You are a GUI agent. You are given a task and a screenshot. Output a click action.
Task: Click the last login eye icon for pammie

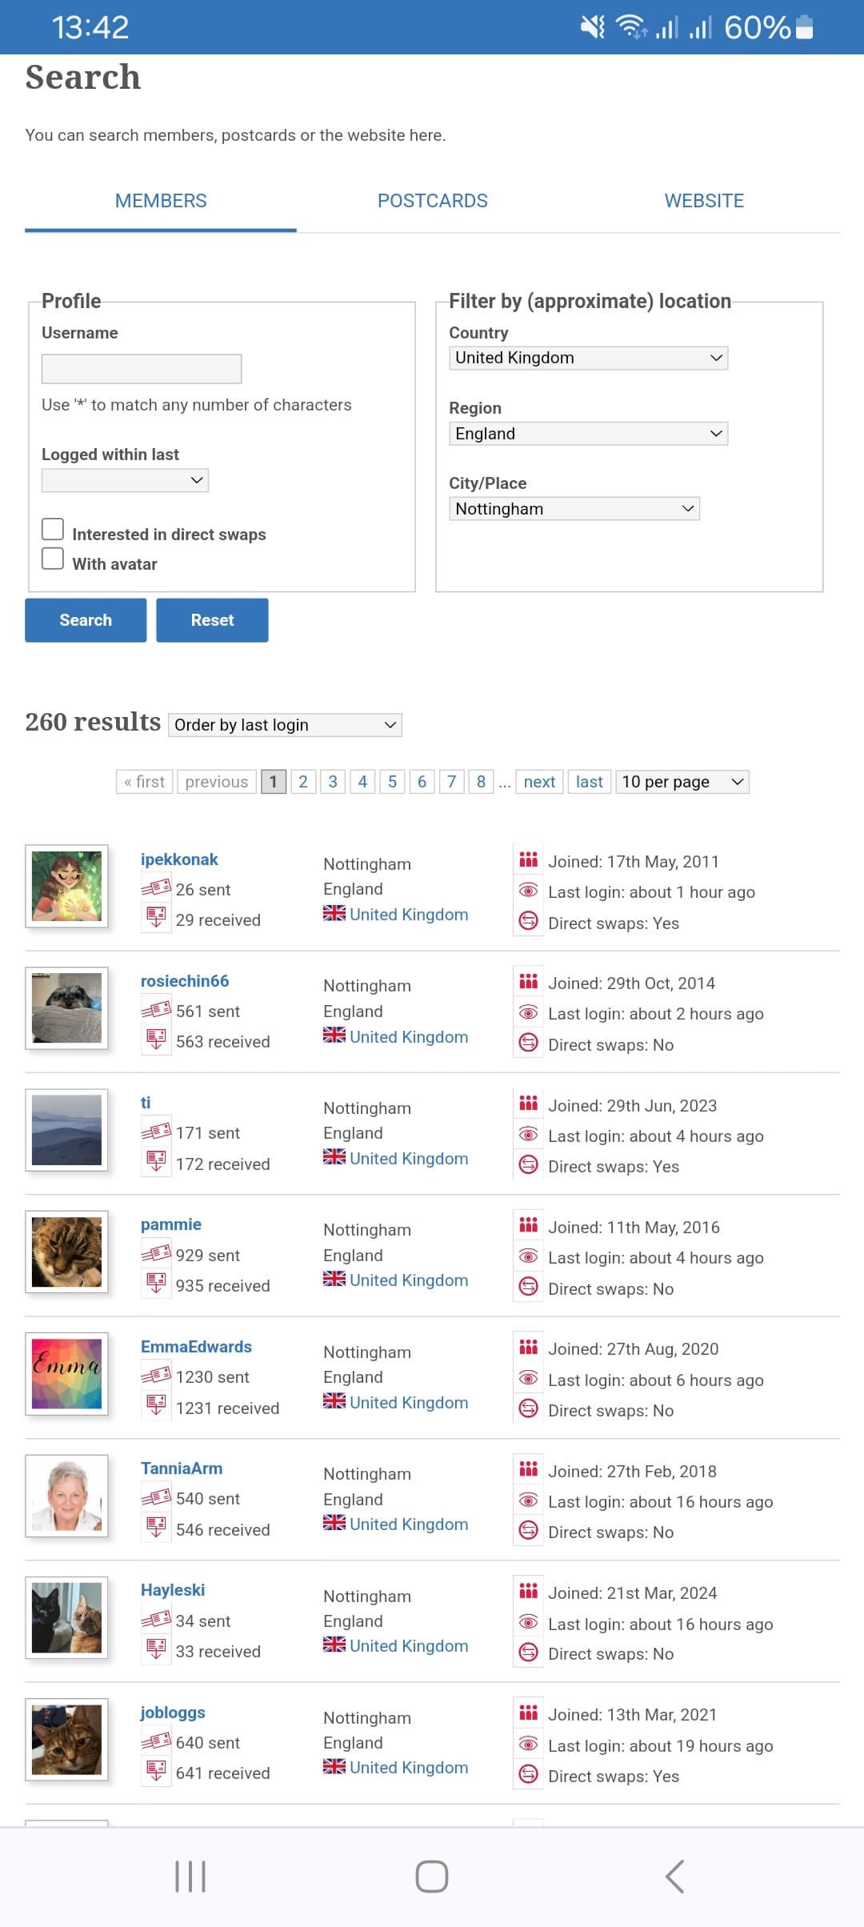(528, 1256)
